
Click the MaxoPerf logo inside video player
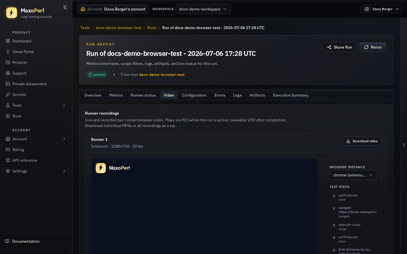(x=113, y=168)
